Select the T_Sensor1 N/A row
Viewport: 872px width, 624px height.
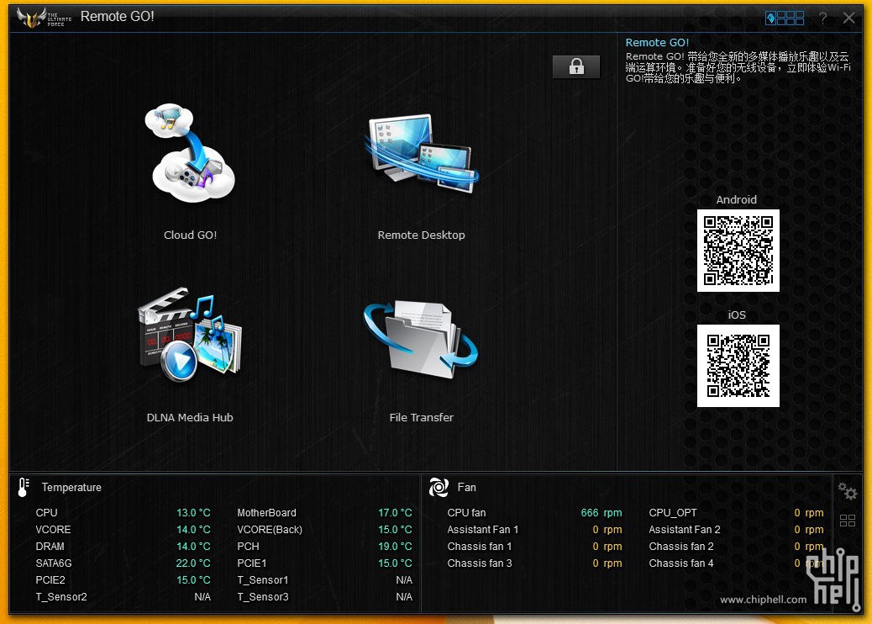click(325, 580)
